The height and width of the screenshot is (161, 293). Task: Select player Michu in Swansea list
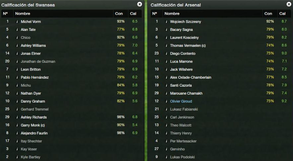26,85
